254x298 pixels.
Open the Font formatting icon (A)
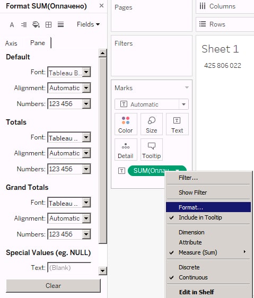(12, 25)
